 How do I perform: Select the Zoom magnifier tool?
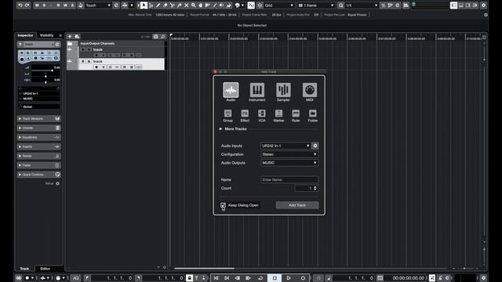194,5
